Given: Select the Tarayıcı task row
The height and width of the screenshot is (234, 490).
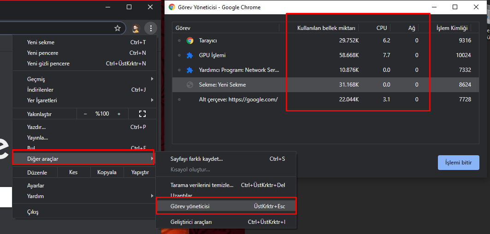Looking at the screenshot, I should (x=325, y=40).
